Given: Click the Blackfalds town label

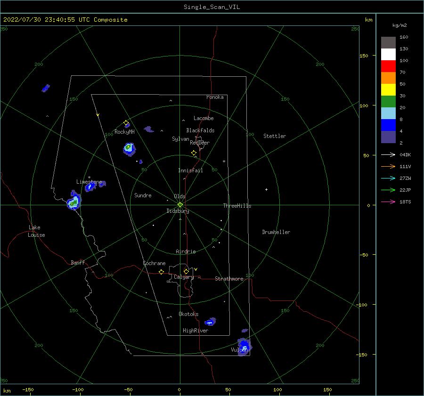Looking at the screenshot, I should (x=200, y=130).
